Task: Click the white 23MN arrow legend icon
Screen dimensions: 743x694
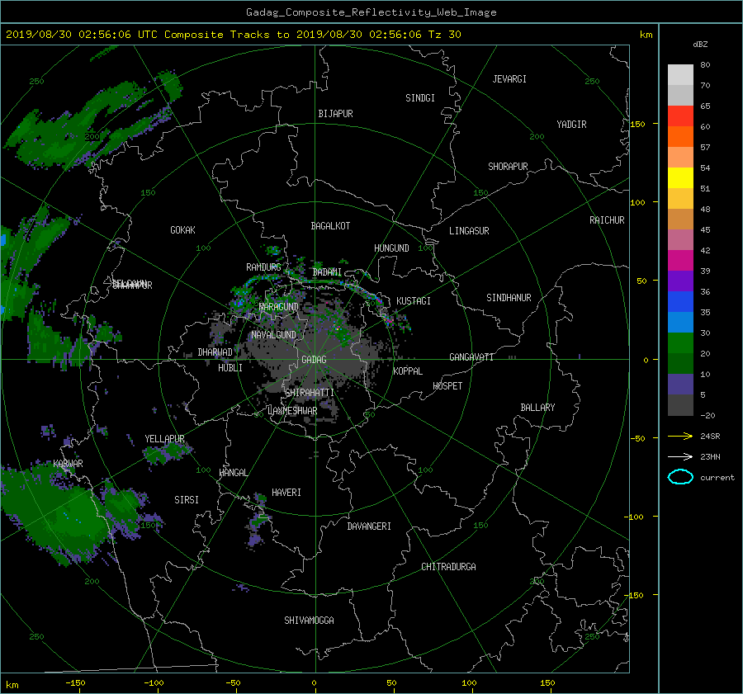Action: [680, 456]
